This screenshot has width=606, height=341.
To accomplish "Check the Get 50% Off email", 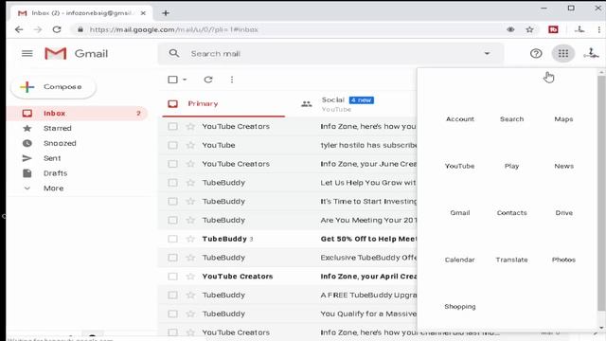I will pos(172,239).
